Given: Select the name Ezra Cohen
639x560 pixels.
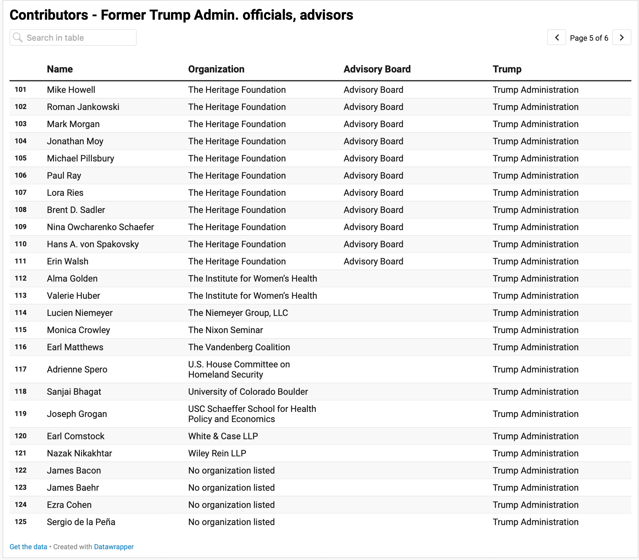Looking at the screenshot, I should 69,505.
